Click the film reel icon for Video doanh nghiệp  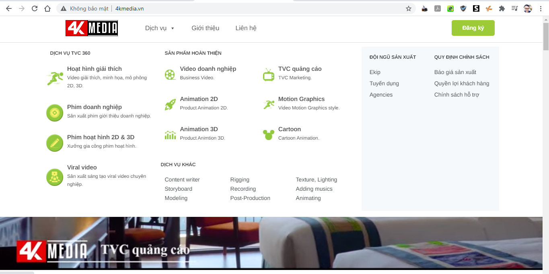[x=170, y=74]
